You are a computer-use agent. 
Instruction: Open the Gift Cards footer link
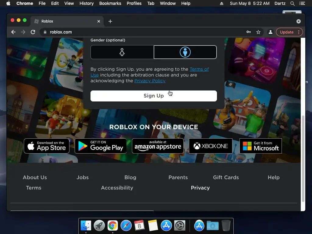click(x=226, y=177)
